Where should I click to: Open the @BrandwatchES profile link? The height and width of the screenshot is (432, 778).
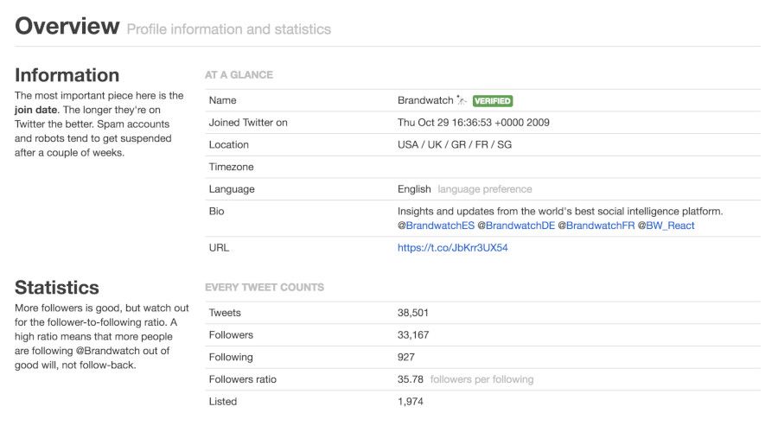click(x=436, y=226)
